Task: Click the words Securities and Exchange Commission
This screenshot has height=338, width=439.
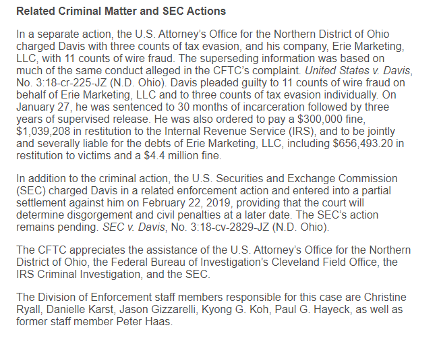Action: point(307,179)
